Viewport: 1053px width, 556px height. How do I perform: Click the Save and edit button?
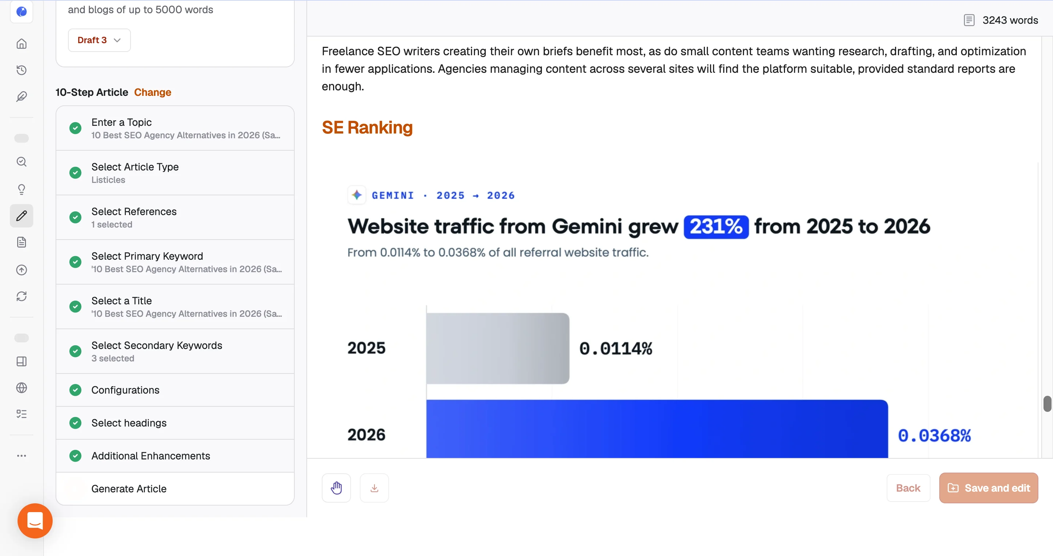point(988,488)
